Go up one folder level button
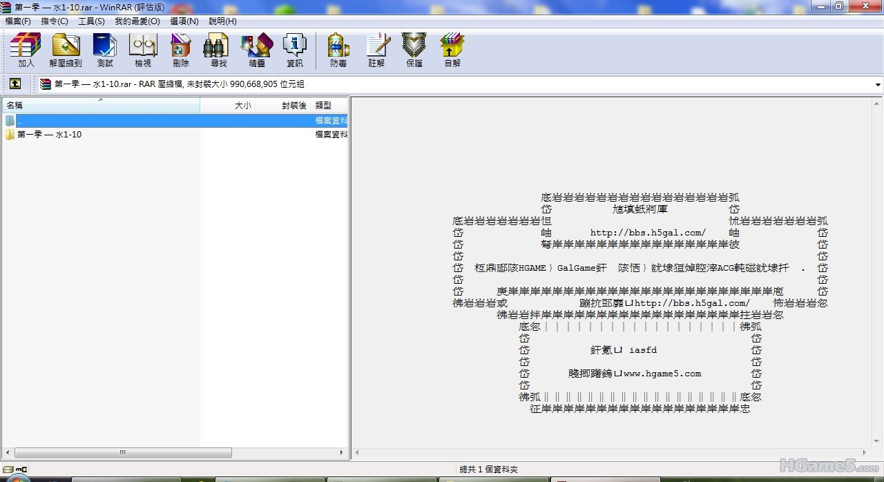 [15, 84]
